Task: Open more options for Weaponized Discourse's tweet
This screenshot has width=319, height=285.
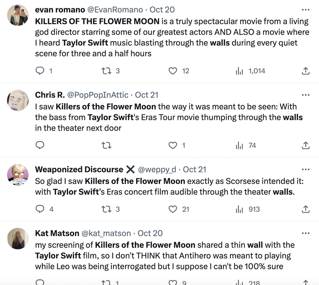Action: pos(306,169)
